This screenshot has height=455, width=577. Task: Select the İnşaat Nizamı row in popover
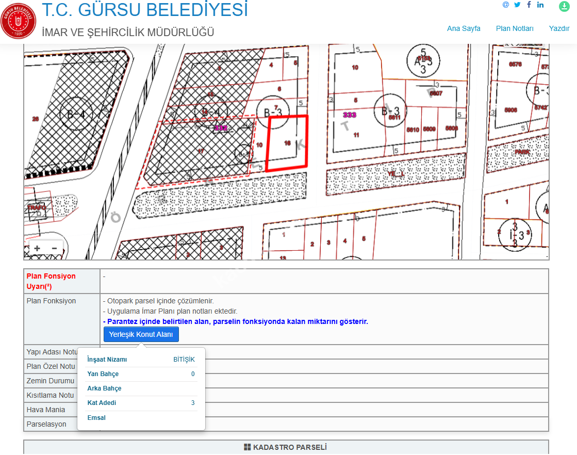[141, 360]
